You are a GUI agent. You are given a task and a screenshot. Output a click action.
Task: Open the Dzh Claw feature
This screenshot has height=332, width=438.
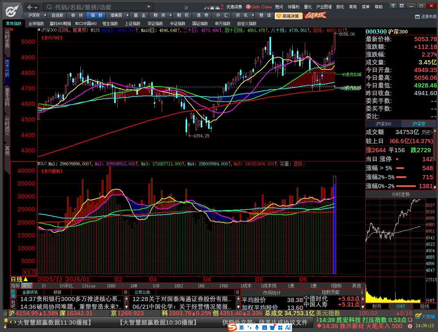click(x=259, y=7)
